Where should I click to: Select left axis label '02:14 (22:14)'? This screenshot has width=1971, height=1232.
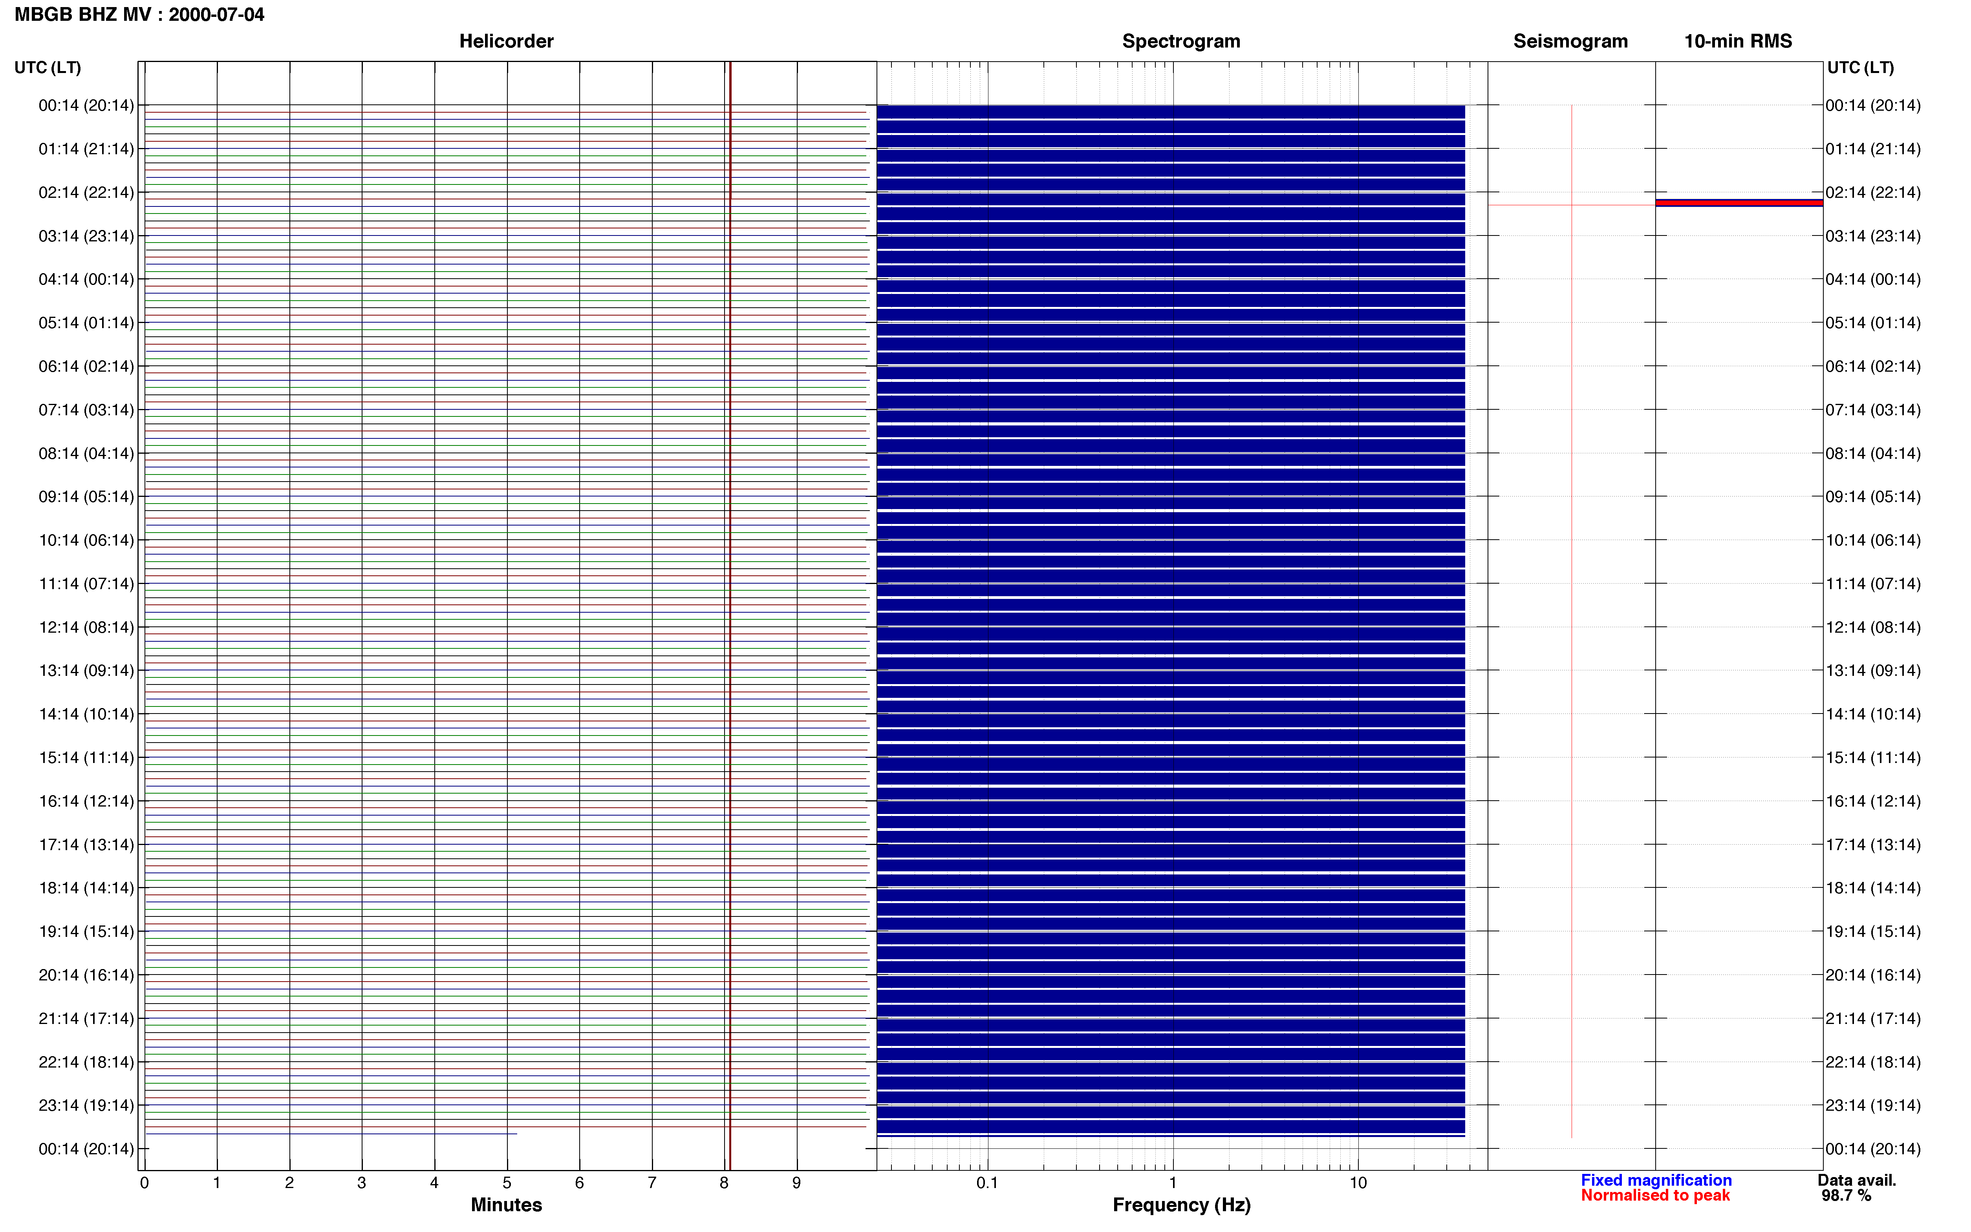[86, 192]
